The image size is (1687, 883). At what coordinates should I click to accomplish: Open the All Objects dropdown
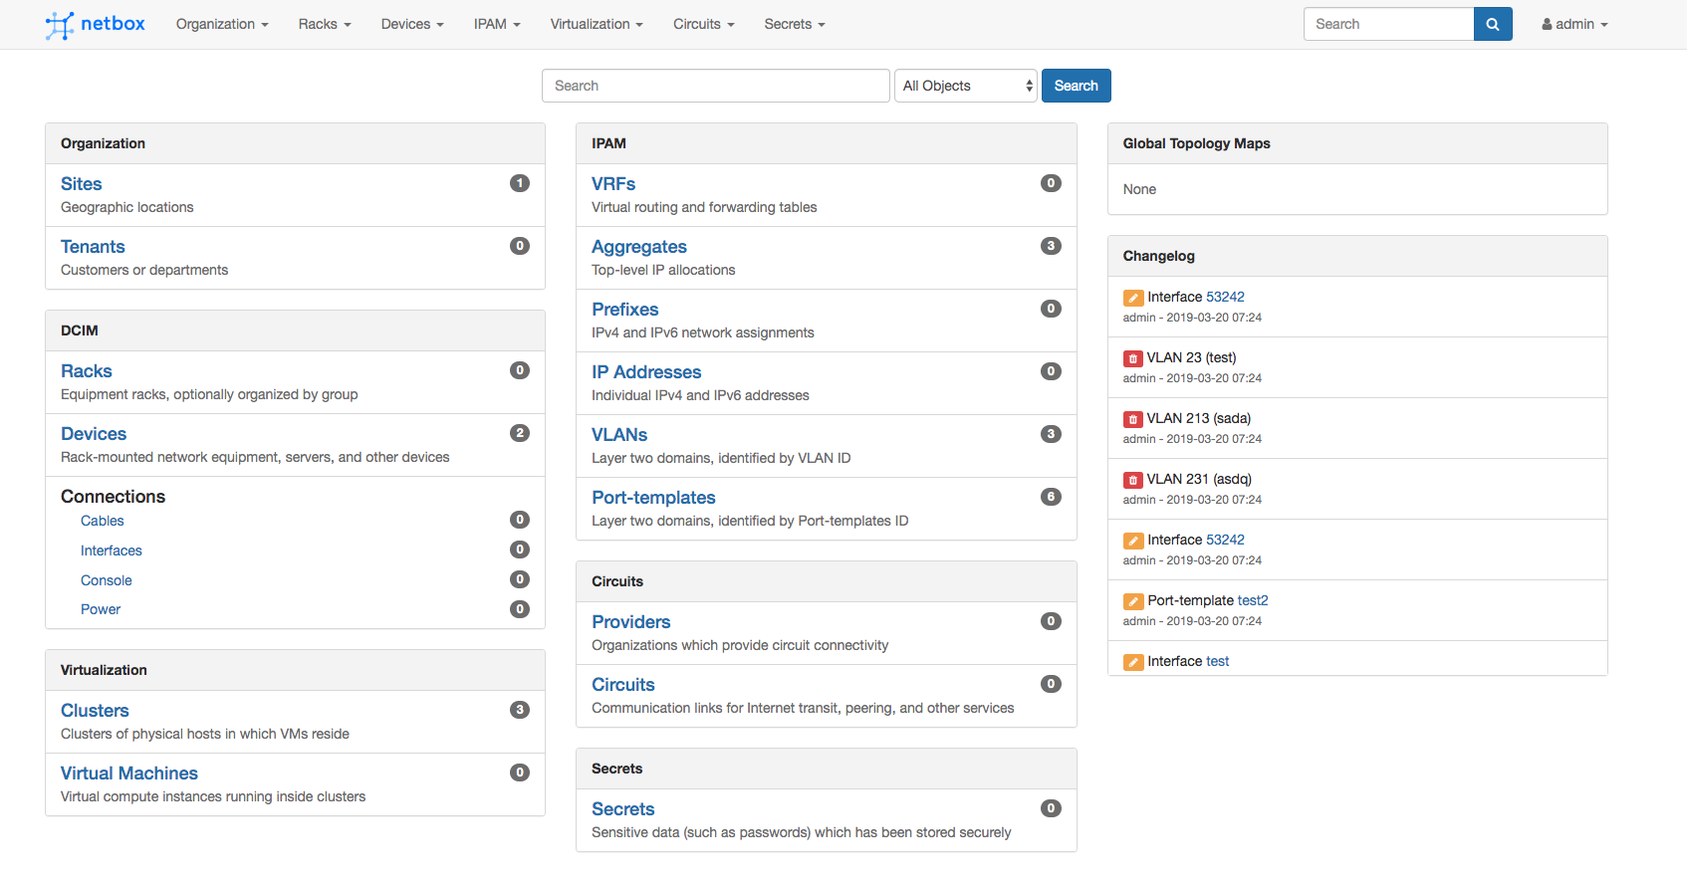click(965, 86)
